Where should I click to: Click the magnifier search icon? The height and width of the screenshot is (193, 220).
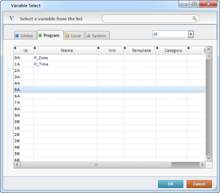coord(195,19)
